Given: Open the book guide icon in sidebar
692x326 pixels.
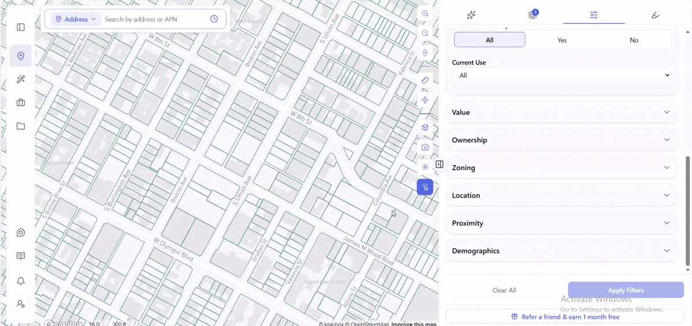Looking at the screenshot, I should tap(21, 256).
